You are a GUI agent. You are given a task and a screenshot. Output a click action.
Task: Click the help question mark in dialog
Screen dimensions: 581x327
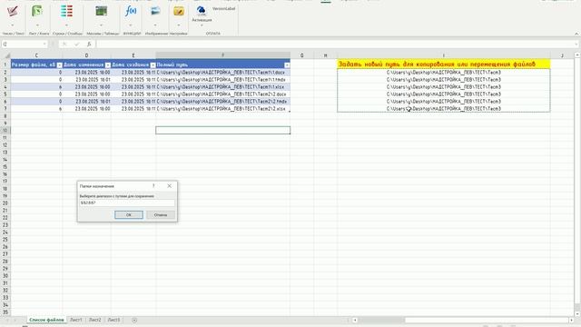point(153,185)
